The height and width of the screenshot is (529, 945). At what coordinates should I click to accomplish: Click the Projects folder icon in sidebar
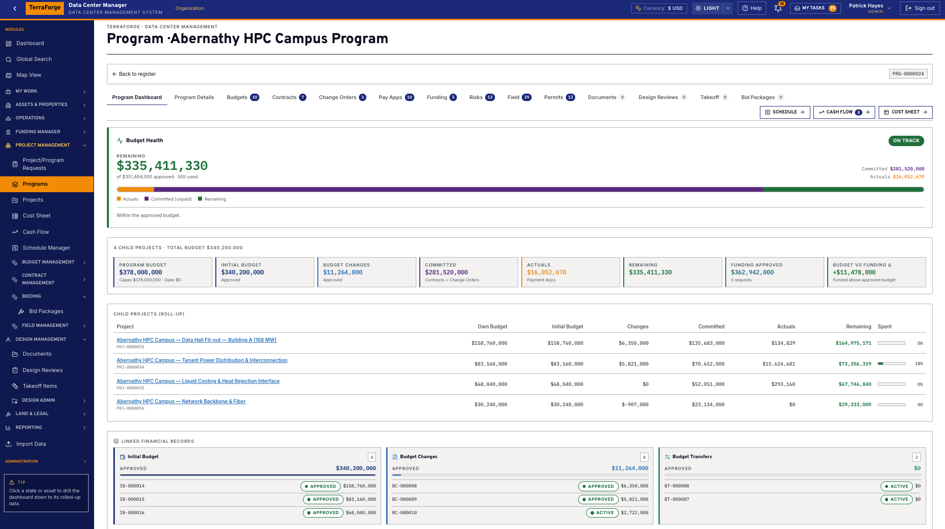pos(15,200)
